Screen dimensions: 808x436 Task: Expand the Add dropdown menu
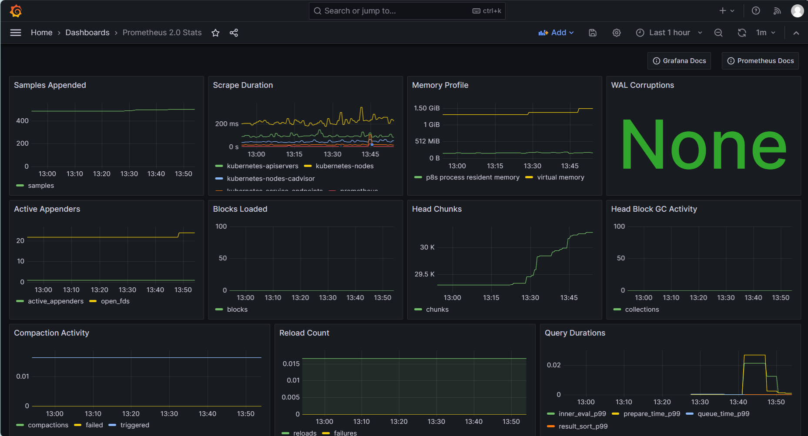557,33
